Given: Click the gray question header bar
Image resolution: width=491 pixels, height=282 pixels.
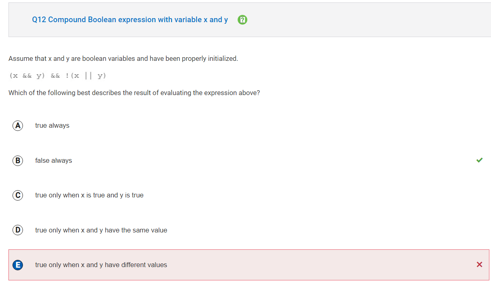Looking at the screenshot, I should pos(250,20).
